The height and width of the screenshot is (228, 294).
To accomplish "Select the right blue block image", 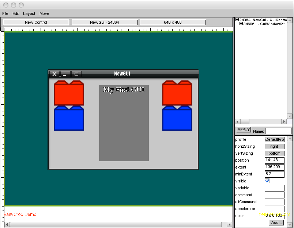I will coord(177,118).
